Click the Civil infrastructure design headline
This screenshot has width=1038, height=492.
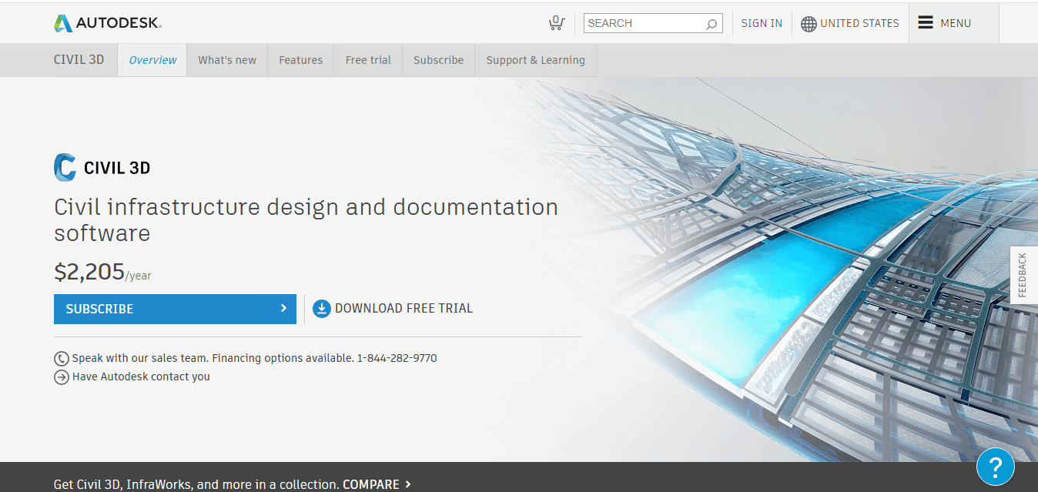click(306, 220)
